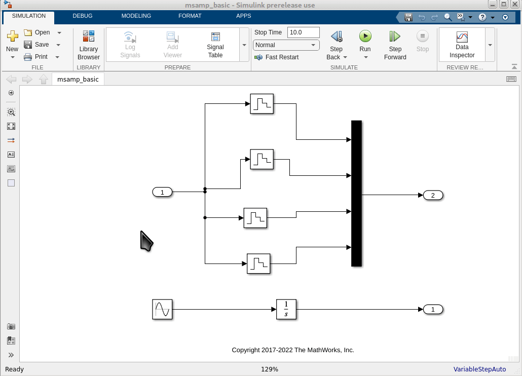The height and width of the screenshot is (376, 522).
Task: Navigate forward with the right arrow
Action: (27, 79)
